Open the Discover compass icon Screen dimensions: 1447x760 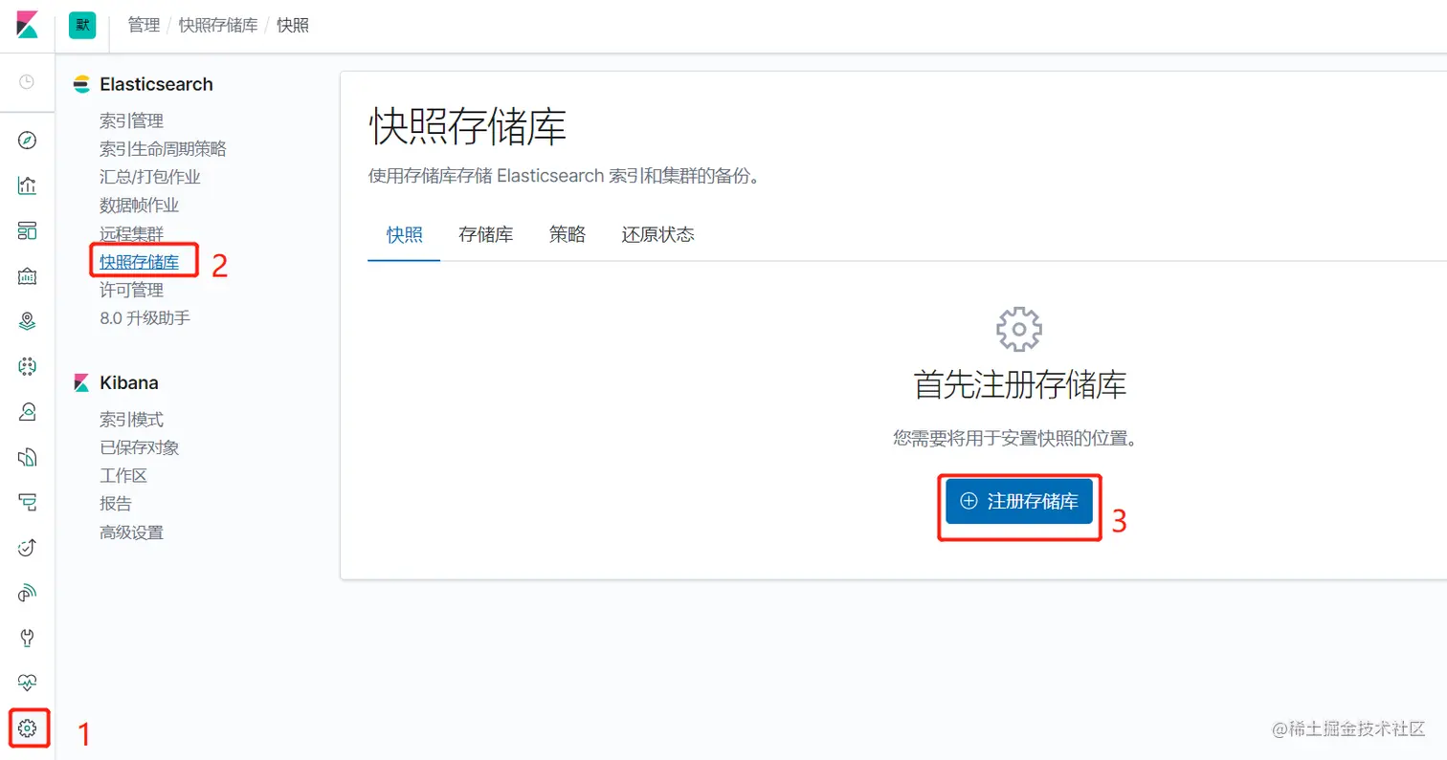28,139
